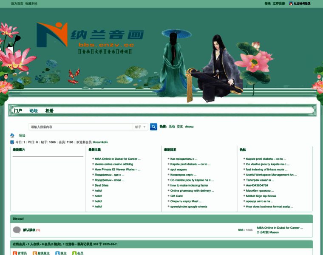This screenshot has width=323, height=255.
Task: Click the gray speech bubble forum icon
Action: click(17, 230)
